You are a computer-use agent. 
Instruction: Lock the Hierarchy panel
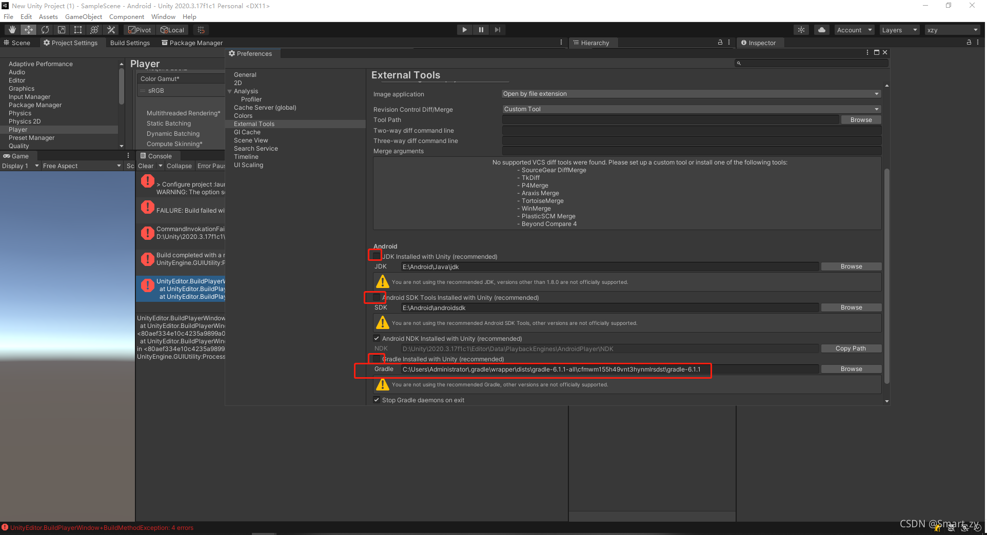pos(720,43)
